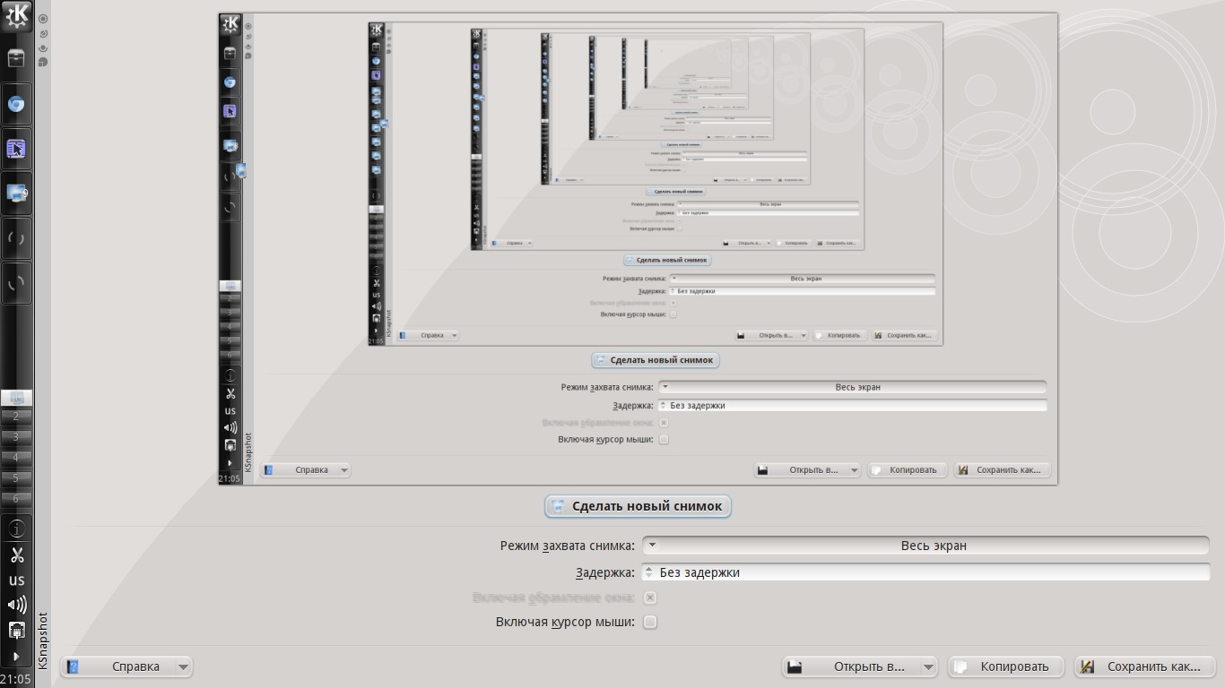Switch to virtual desktop 2 in the pager
This screenshot has width=1225, height=688.
tap(16, 417)
